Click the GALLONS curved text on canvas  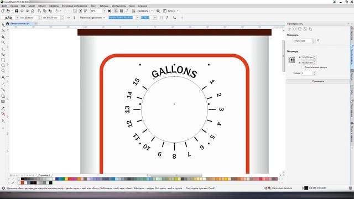pos(174,72)
